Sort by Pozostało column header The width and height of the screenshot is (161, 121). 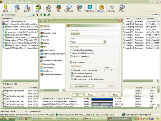(152, 18)
